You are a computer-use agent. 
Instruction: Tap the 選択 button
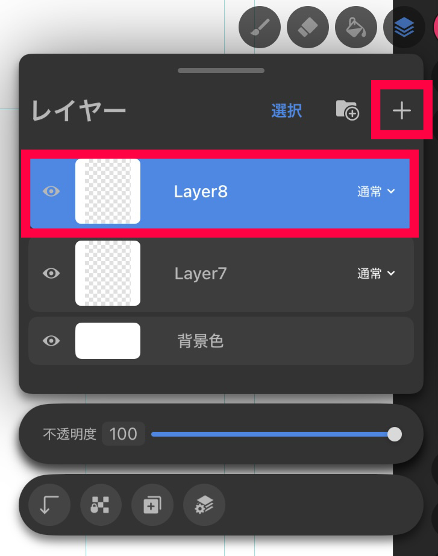[287, 110]
